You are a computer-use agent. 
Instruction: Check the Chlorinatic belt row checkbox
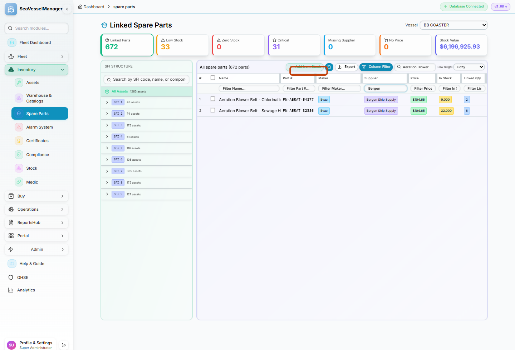click(213, 99)
